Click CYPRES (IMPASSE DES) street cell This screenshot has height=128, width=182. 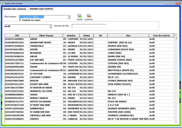(x=128, y=81)
